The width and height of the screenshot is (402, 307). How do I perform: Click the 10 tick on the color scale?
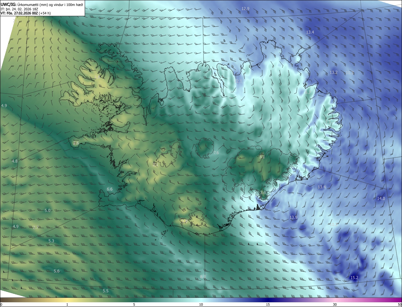coord(201,305)
